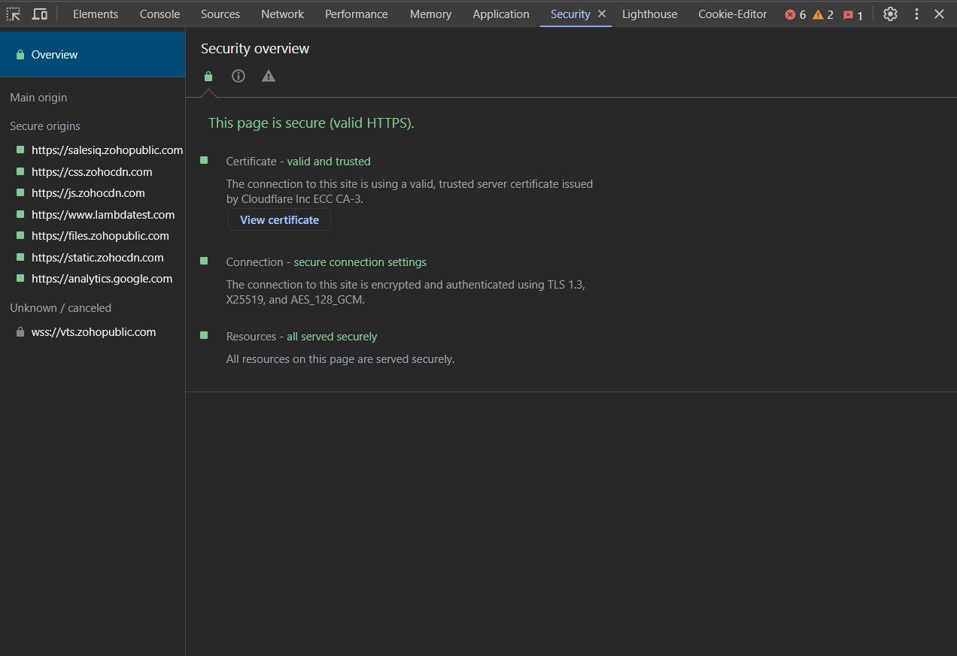Switch to the Network tab
Screen dimensions: 957x656
282,14
